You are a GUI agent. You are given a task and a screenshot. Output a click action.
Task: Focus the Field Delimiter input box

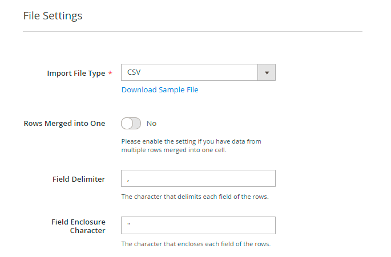198,178
